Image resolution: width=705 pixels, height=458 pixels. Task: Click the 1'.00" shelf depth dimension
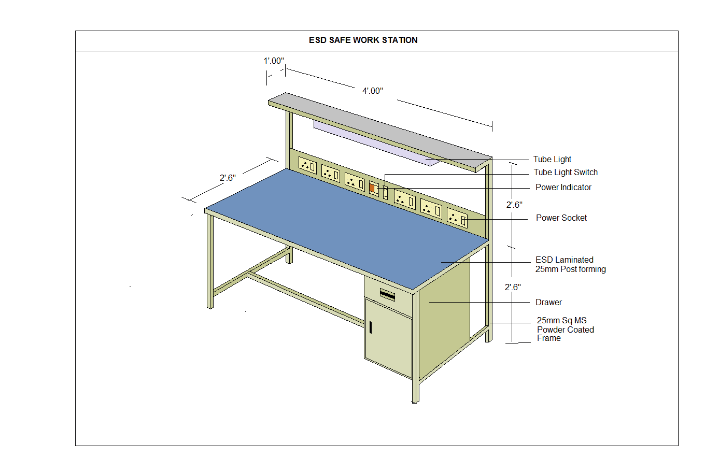click(274, 61)
